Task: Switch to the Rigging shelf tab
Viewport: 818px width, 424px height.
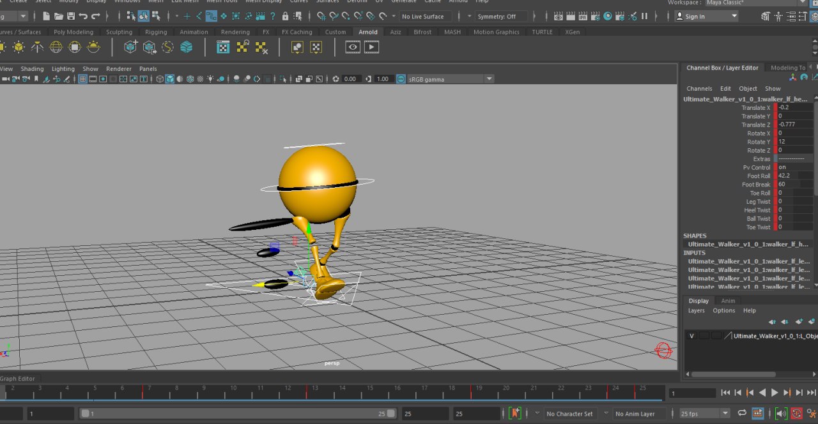Action: pos(156,32)
